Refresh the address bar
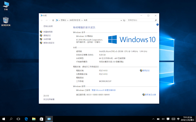The image size is (196, 122). (x=124, y=20)
